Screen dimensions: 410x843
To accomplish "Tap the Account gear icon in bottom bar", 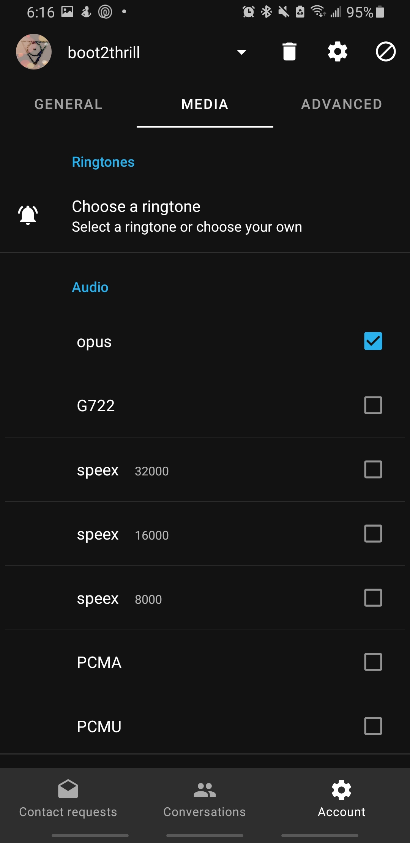I will click(341, 789).
